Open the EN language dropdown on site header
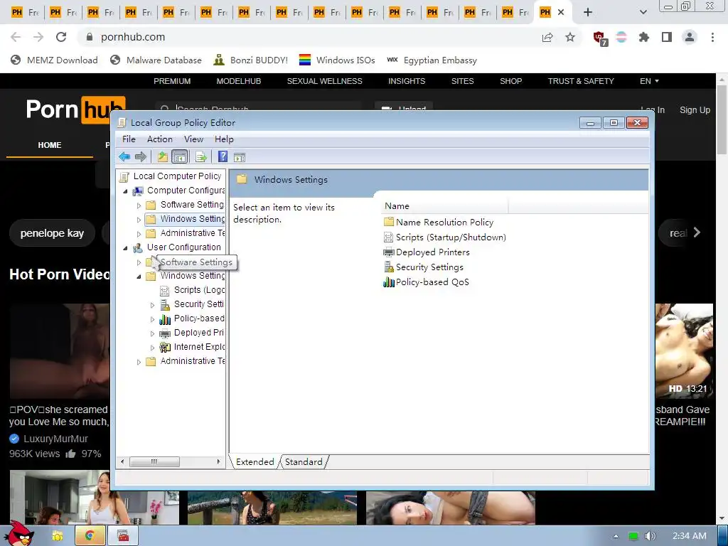The width and height of the screenshot is (728, 546). [x=649, y=81]
